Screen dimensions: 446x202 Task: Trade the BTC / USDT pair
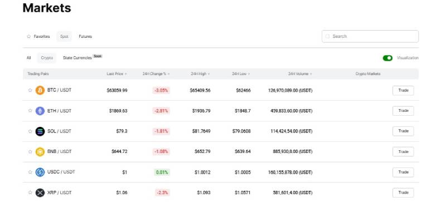[x=403, y=90]
